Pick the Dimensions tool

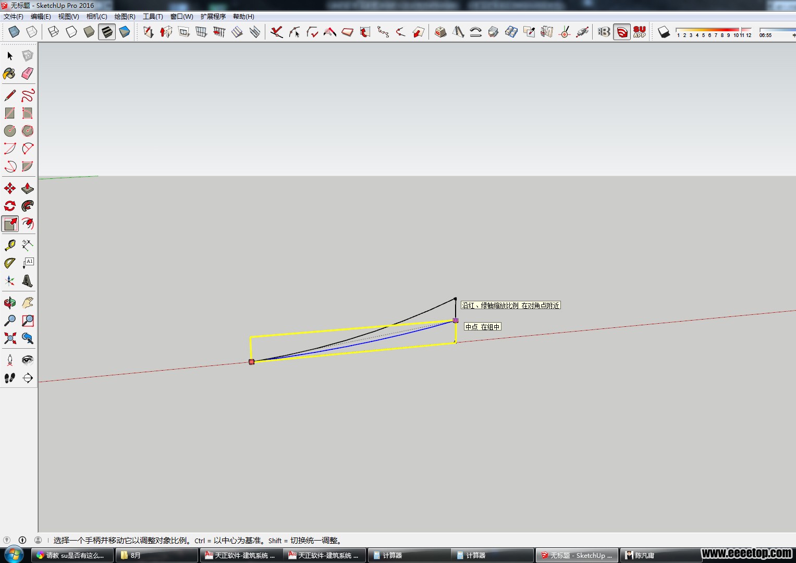(28, 245)
